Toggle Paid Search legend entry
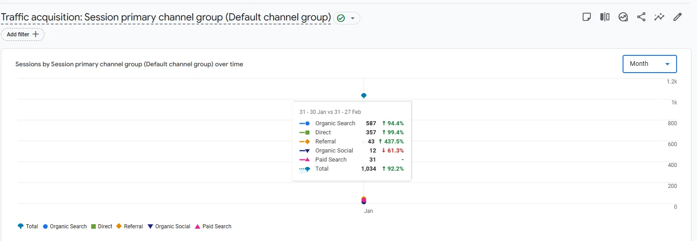The image size is (697, 241). click(x=213, y=226)
